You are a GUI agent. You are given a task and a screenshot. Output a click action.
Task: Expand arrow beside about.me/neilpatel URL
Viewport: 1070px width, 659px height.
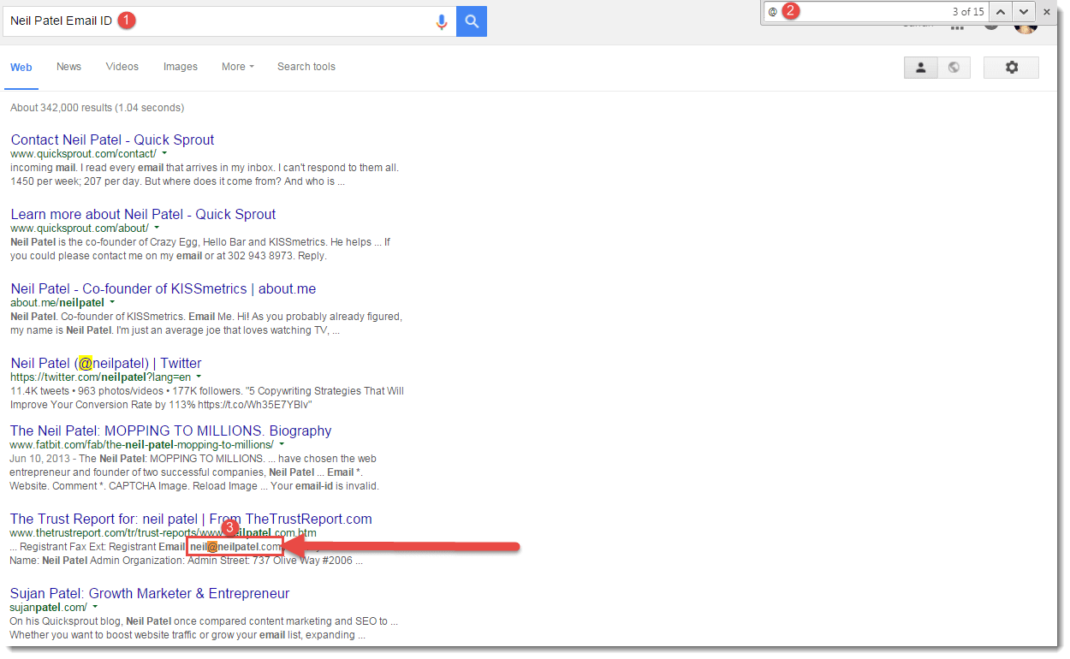[112, 302]
